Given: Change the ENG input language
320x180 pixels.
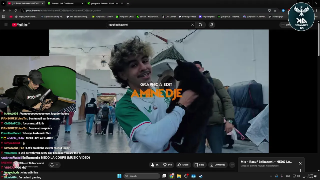Looking at the screenshot, I should pos(288,176).
